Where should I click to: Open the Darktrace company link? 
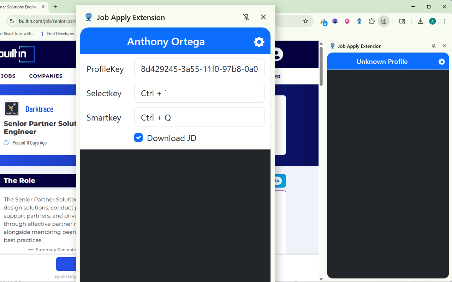[39, 109]
